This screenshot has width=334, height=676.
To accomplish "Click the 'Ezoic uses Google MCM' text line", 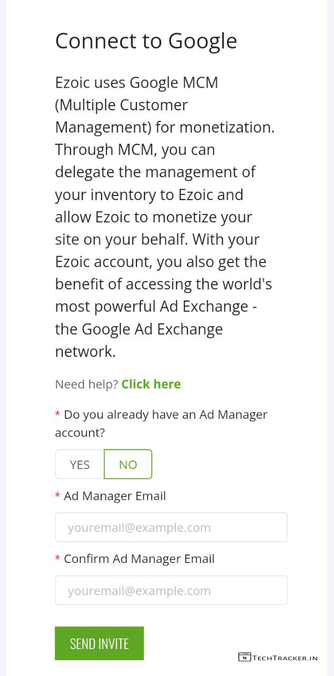I will pyautogui.click(x=136, y=83).
